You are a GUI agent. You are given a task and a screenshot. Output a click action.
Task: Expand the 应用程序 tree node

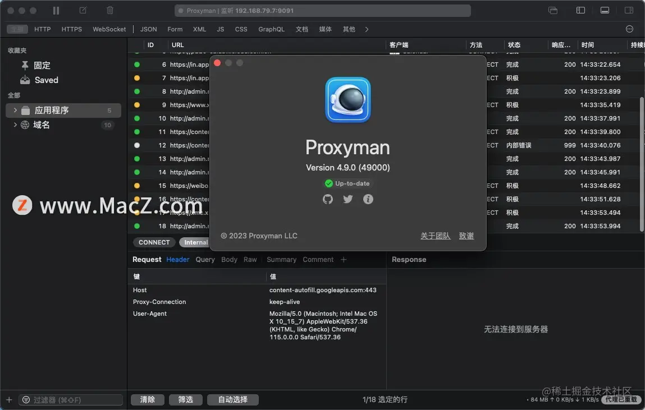[x=15, y=110]
